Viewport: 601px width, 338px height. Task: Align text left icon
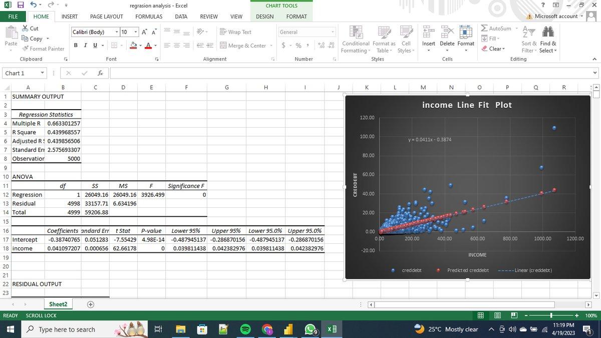[x=168, y=46]
